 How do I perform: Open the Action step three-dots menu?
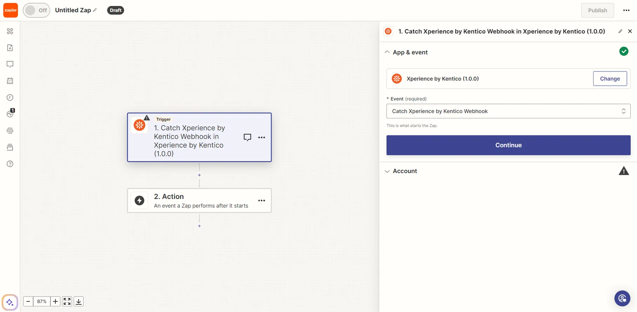pos(261,201)
